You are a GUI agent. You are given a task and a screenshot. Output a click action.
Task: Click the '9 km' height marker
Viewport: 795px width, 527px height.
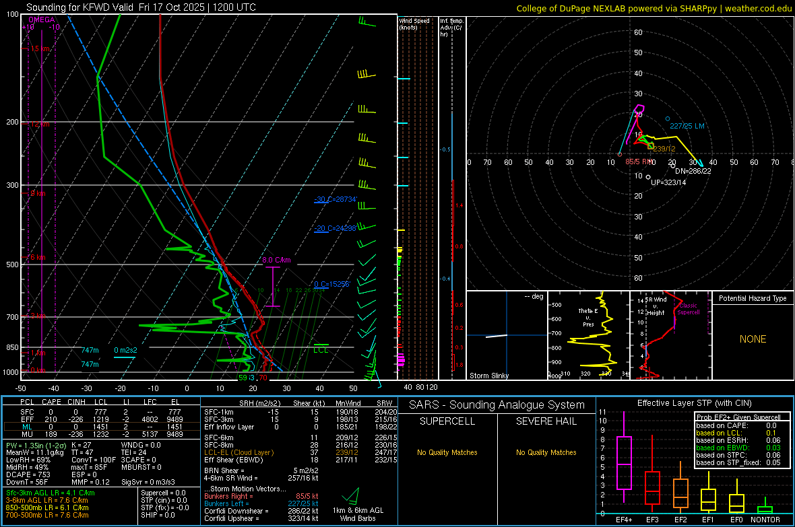[38, 193]
